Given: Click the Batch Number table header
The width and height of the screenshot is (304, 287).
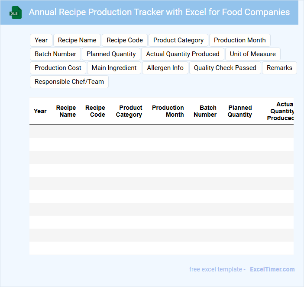Looking at the screenshot, I should 205,111.
